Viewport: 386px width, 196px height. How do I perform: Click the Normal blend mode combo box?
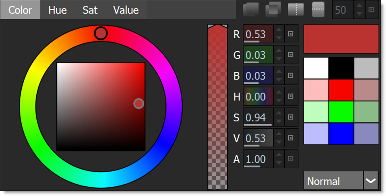pos(333,181)
